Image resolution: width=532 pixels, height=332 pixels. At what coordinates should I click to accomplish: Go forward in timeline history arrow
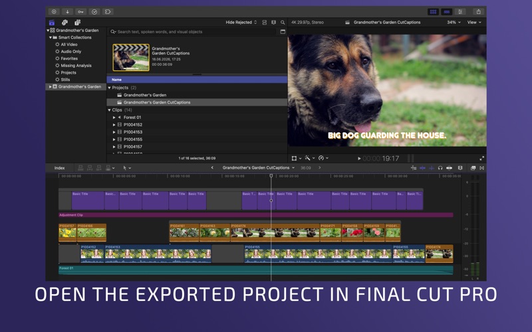pyautogui.click(x=319, y=168)
